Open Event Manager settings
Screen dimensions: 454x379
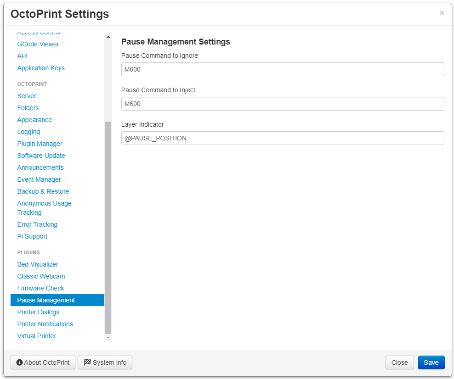[x=39, y=179]
